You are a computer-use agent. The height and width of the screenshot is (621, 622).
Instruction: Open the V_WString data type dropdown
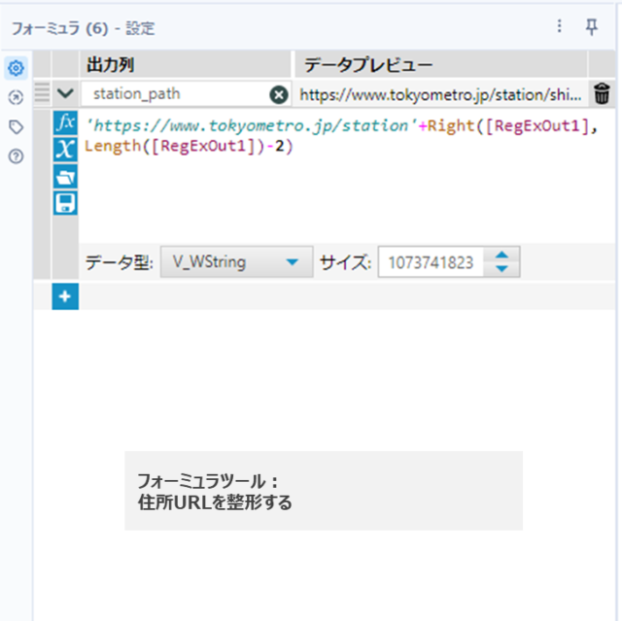(235, 262)
